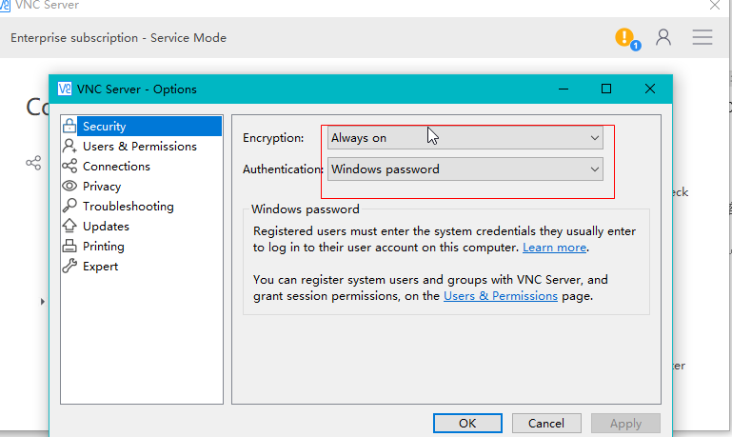Screen dimensions: 732x437
Task: Close the background VNC Server window
Action: click(715, 5)
